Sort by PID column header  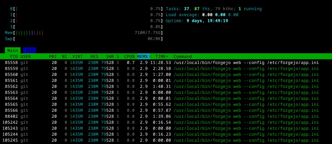click(14, 56)
